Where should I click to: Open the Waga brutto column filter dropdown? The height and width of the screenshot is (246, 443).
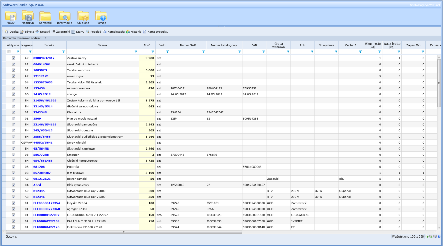click(399, 52)
